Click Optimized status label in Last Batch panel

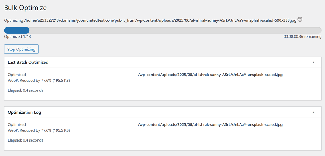17,75
